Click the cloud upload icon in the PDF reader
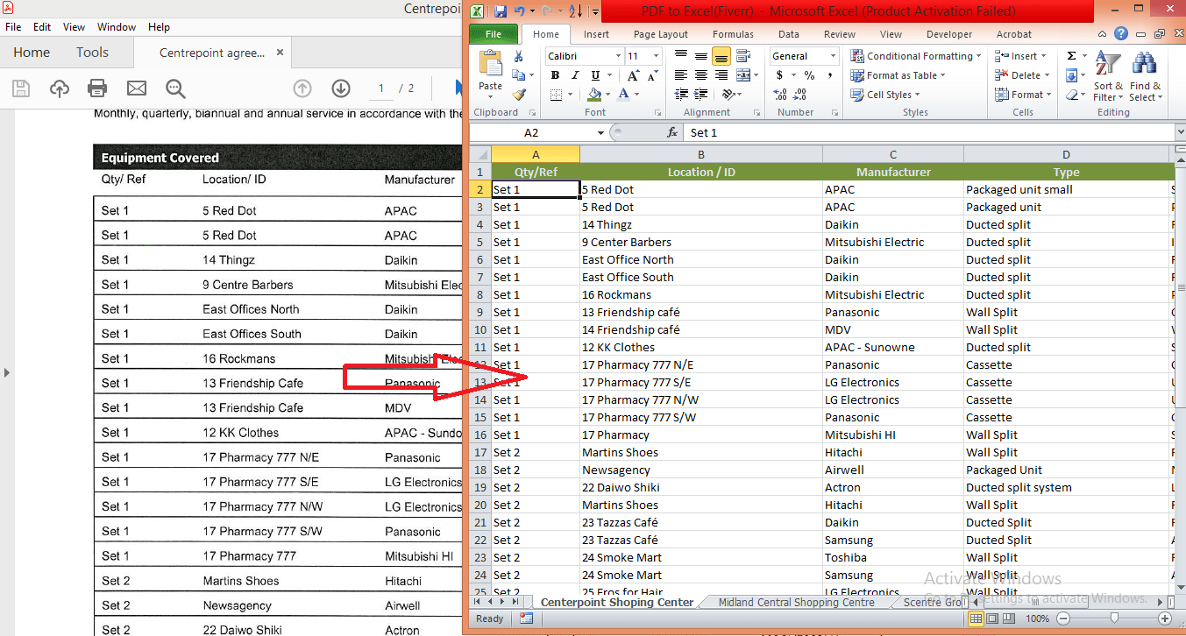This screenshot has height=636, width=1186. click(60, 88)
